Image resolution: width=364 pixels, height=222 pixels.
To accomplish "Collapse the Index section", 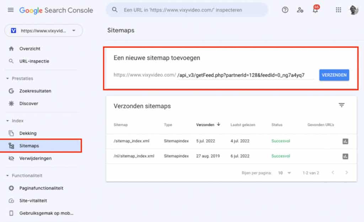I will (x=7, y=121).
